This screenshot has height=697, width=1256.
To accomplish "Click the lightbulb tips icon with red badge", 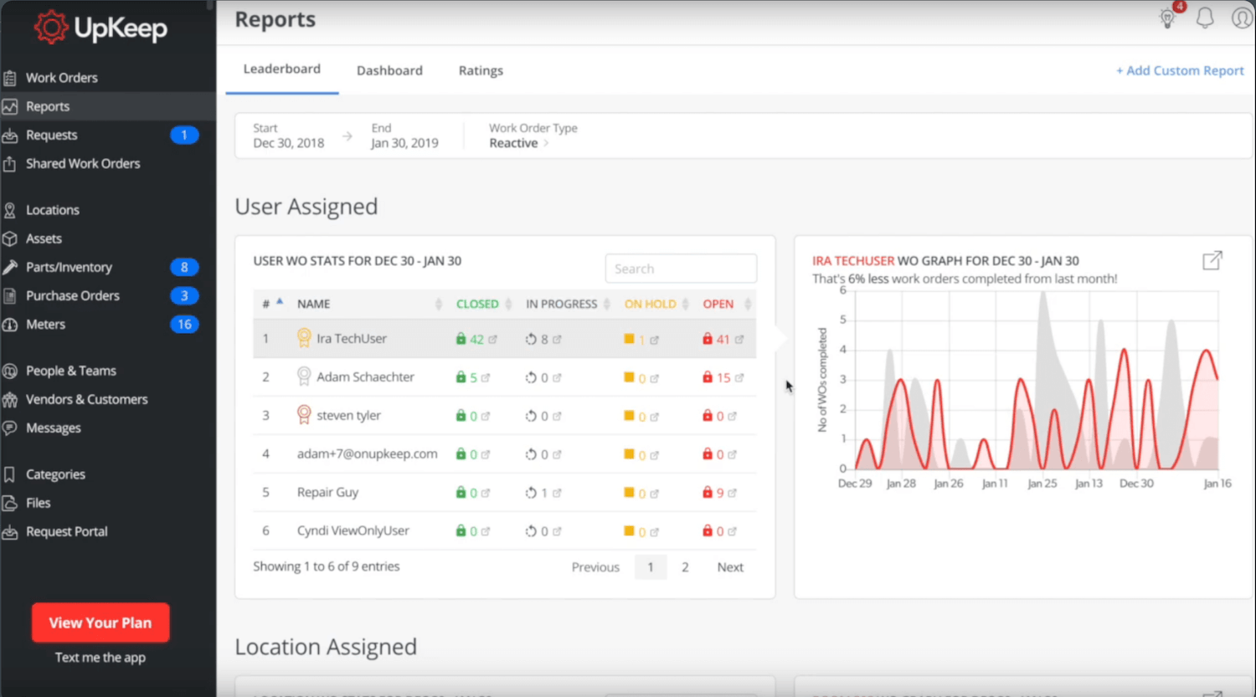I will 1168,17.
